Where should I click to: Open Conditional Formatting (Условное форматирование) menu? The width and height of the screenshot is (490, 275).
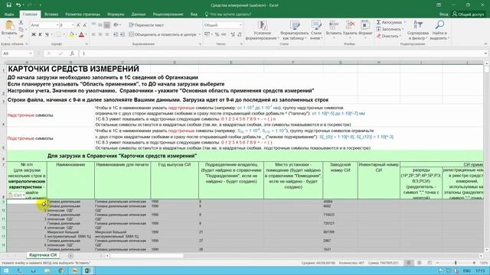[x=262, y=31]
